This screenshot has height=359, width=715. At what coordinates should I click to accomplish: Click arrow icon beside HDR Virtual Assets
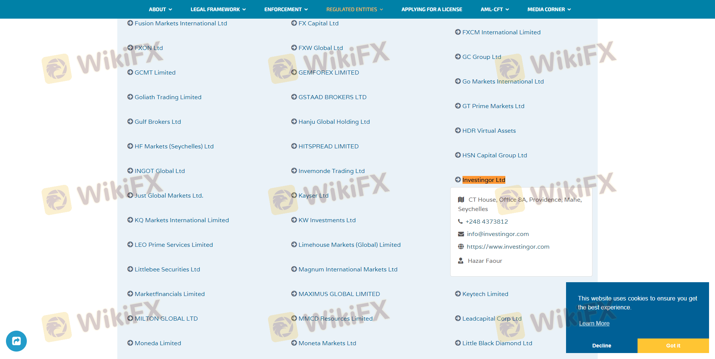458,130
